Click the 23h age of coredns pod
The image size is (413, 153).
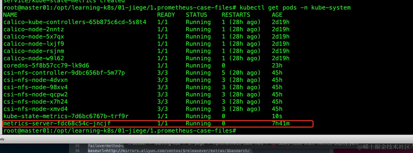277,65
